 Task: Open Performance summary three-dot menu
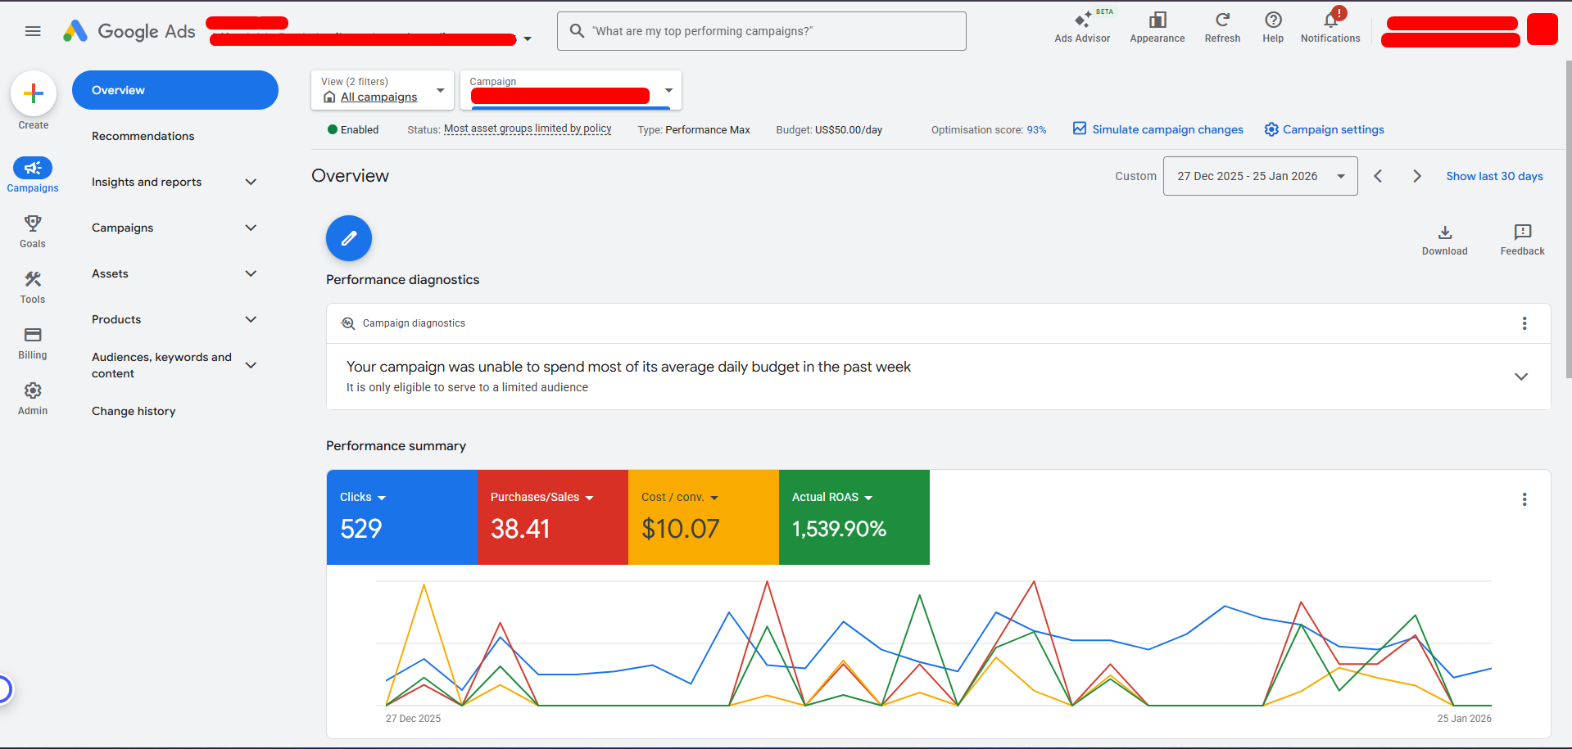pyautogui.click(x=1524, y=499)
